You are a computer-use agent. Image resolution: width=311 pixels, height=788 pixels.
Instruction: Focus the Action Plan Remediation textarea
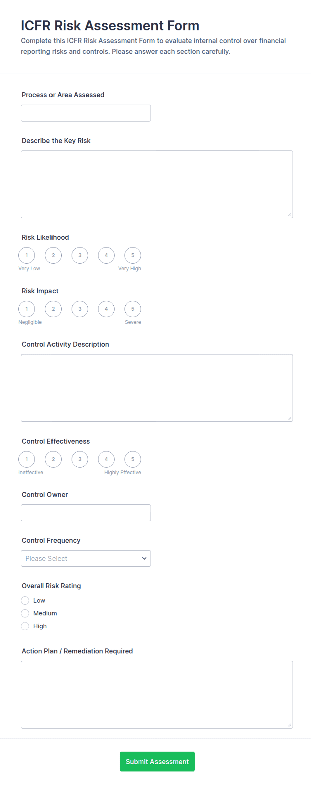coord(157,695)
